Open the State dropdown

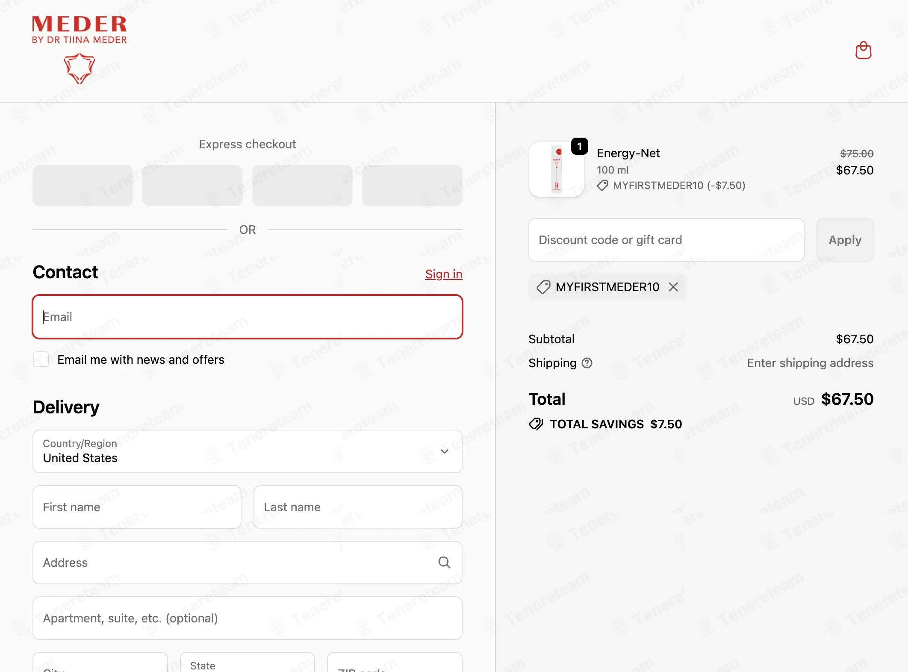248,662
